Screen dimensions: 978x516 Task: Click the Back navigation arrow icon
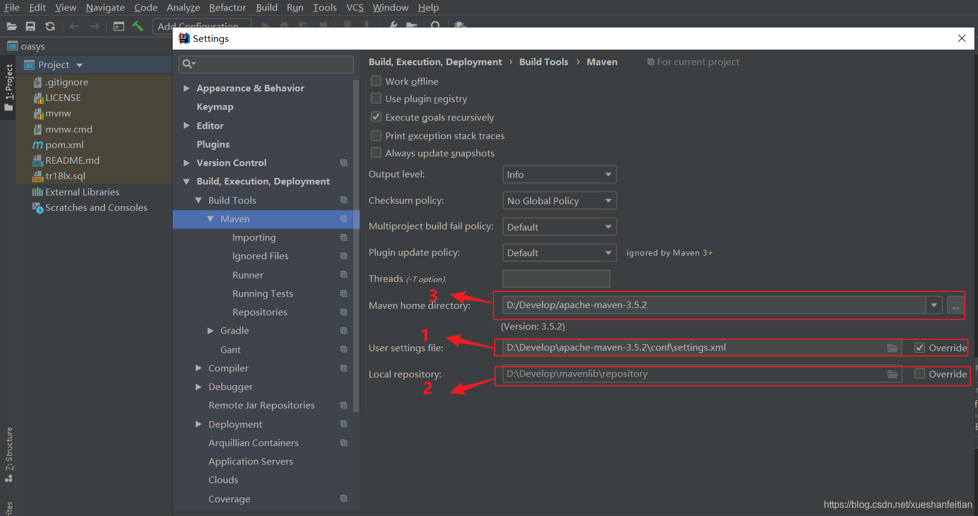74,26
